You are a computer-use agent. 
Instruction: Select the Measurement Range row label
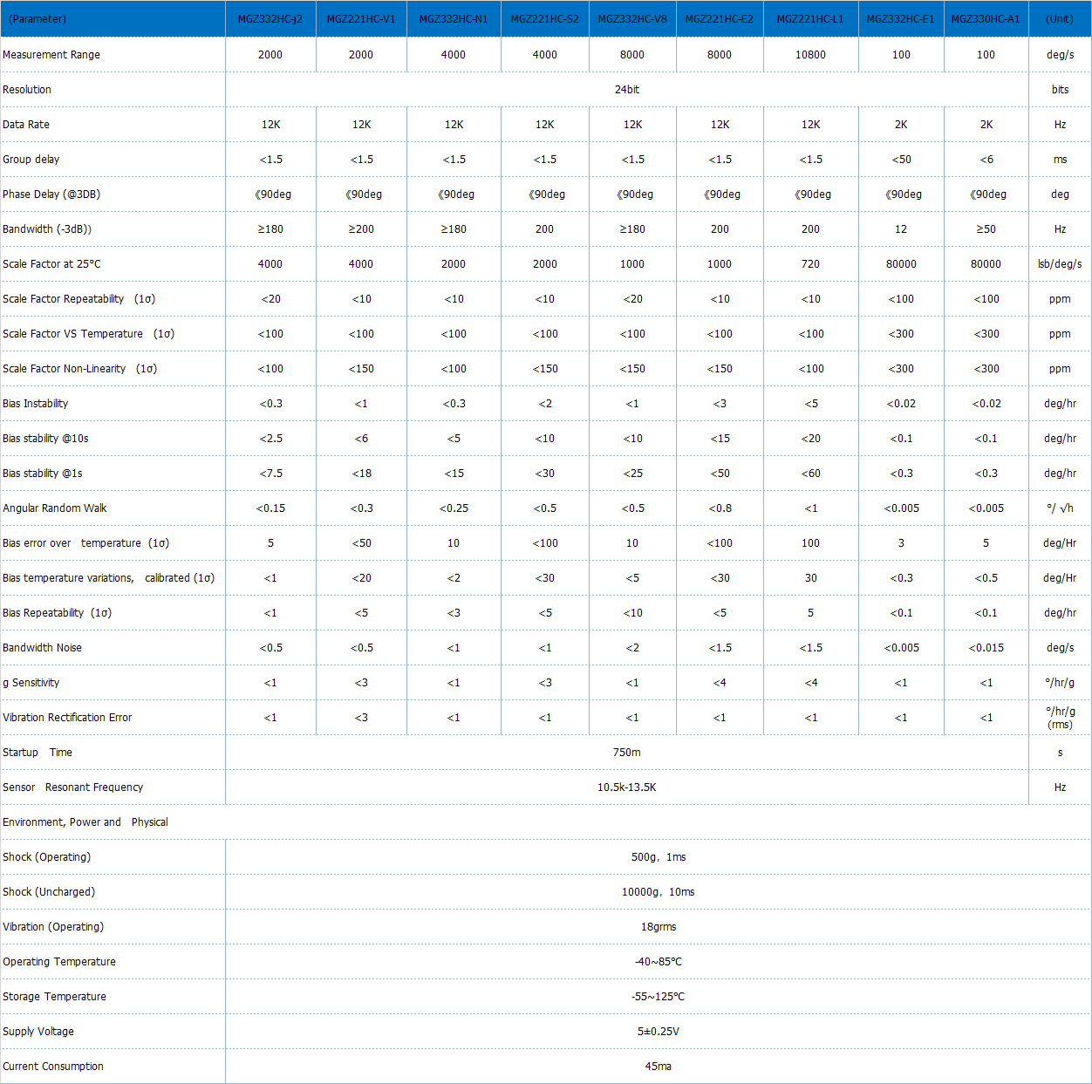[x=51, y=55]
